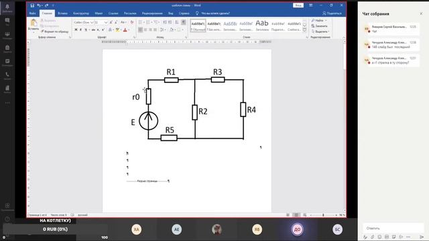429x241 pixels.
Task: Increase the font size with grow icon
Action: point(111,22)
